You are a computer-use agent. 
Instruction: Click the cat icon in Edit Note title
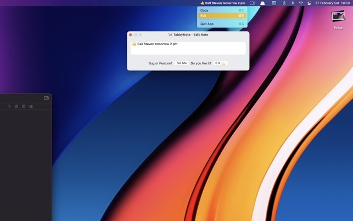coord(170,35)
